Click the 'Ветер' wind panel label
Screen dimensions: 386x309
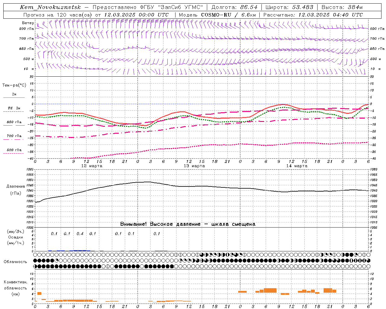28,23
